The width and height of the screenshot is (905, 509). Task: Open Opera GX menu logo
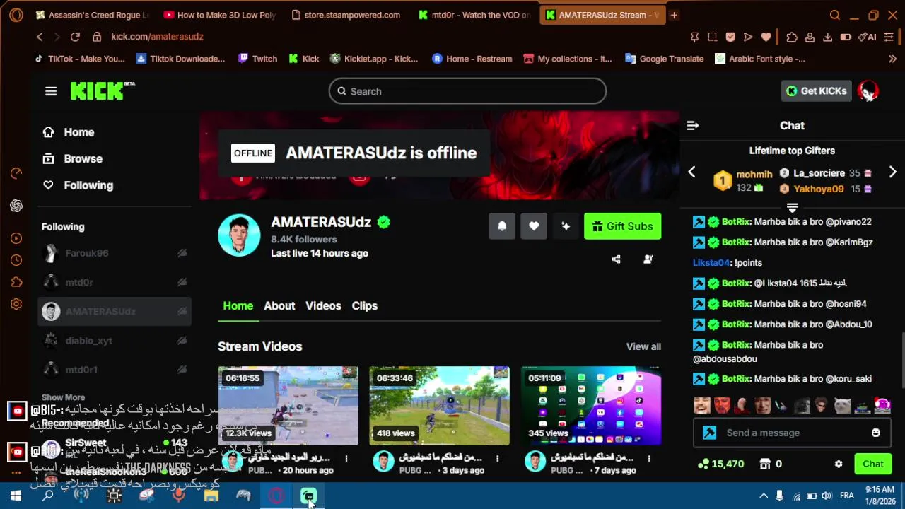16,15
